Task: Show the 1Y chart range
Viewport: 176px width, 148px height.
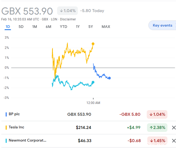Action: (x=78, y=27)
